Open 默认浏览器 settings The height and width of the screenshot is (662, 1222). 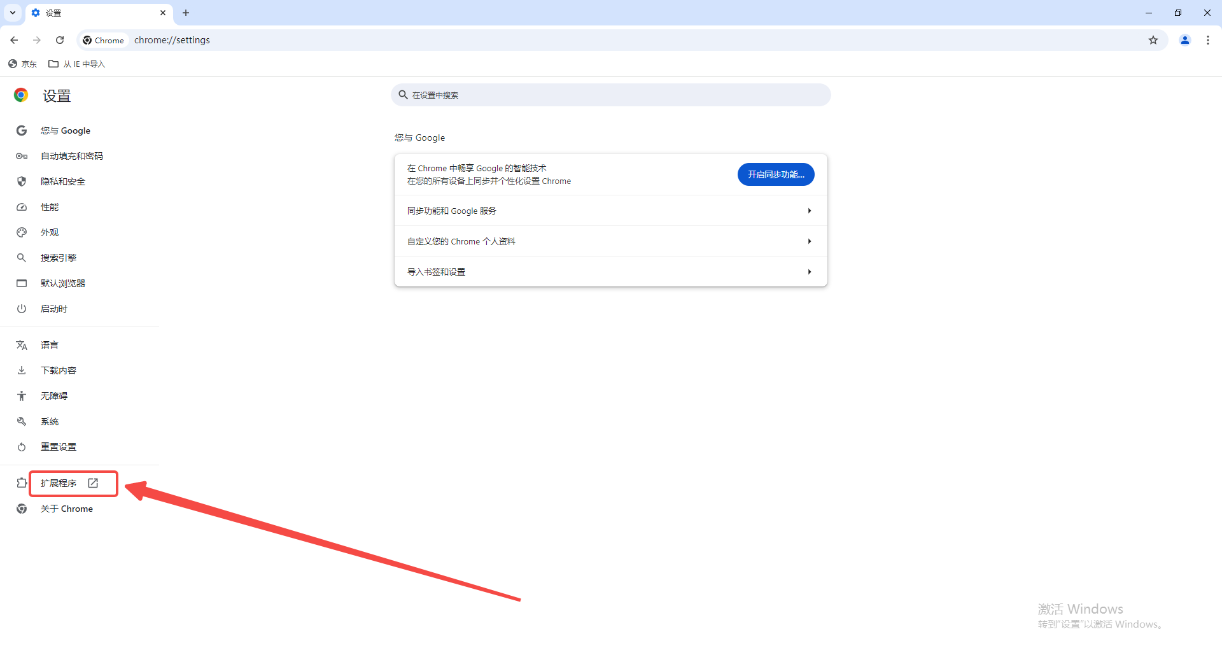(x=63, y=283)
